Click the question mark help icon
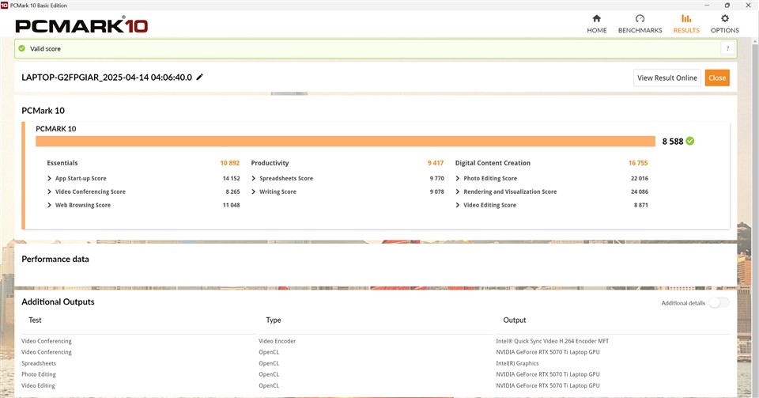Image resolution: width=759 pixels, height=398 pixels. (726, 49)
